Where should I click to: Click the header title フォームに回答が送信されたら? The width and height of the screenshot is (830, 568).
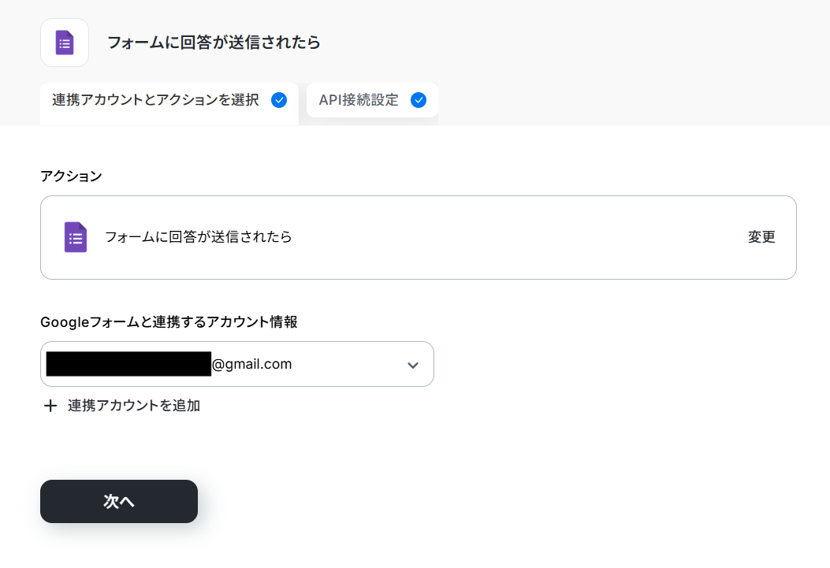click(x=214, y=43)
